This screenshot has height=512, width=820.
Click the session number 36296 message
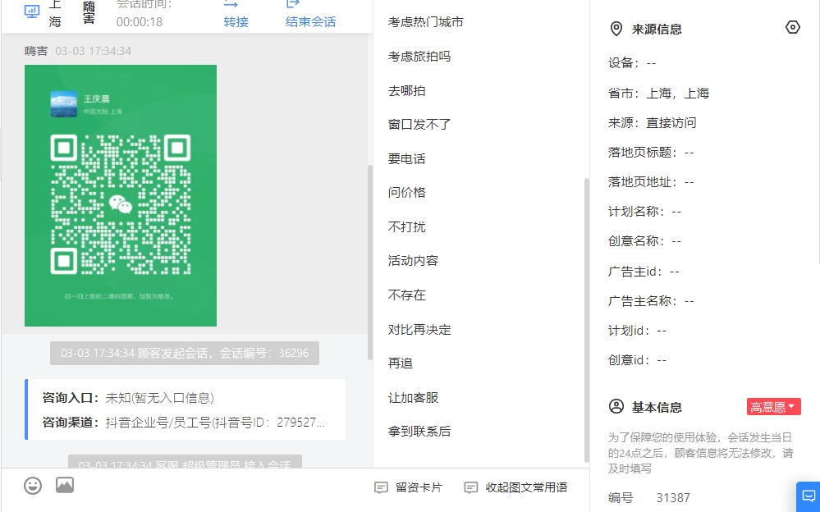click(185, 354)
